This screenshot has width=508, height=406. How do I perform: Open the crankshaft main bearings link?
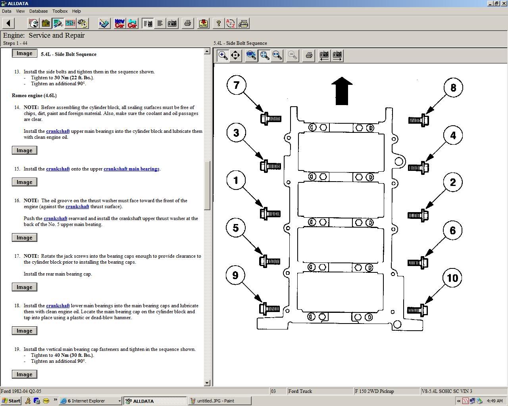[x=131, y=169]
